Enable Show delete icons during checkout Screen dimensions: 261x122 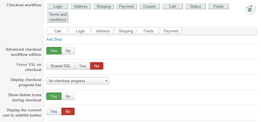point(54,96)
